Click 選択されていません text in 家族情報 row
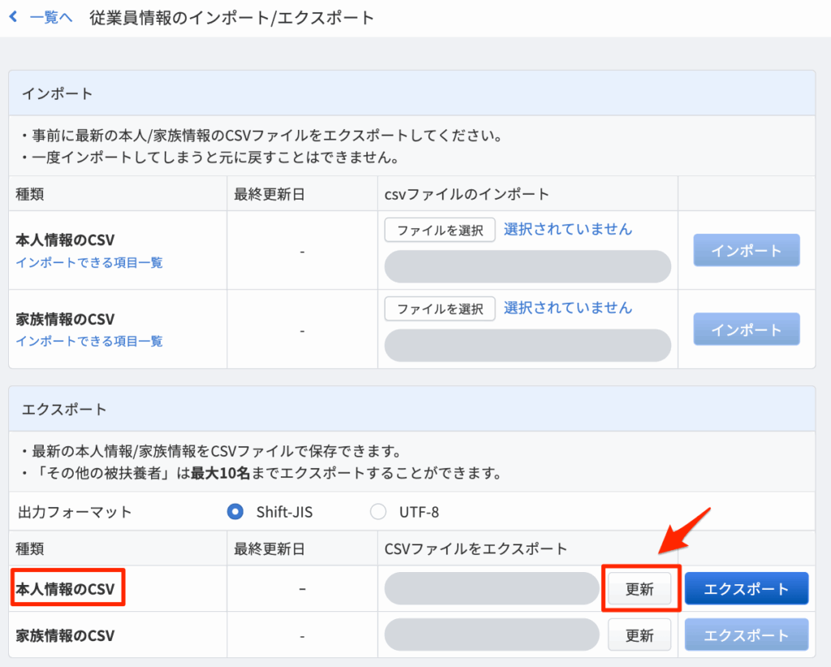 click(x=567, y=308)
